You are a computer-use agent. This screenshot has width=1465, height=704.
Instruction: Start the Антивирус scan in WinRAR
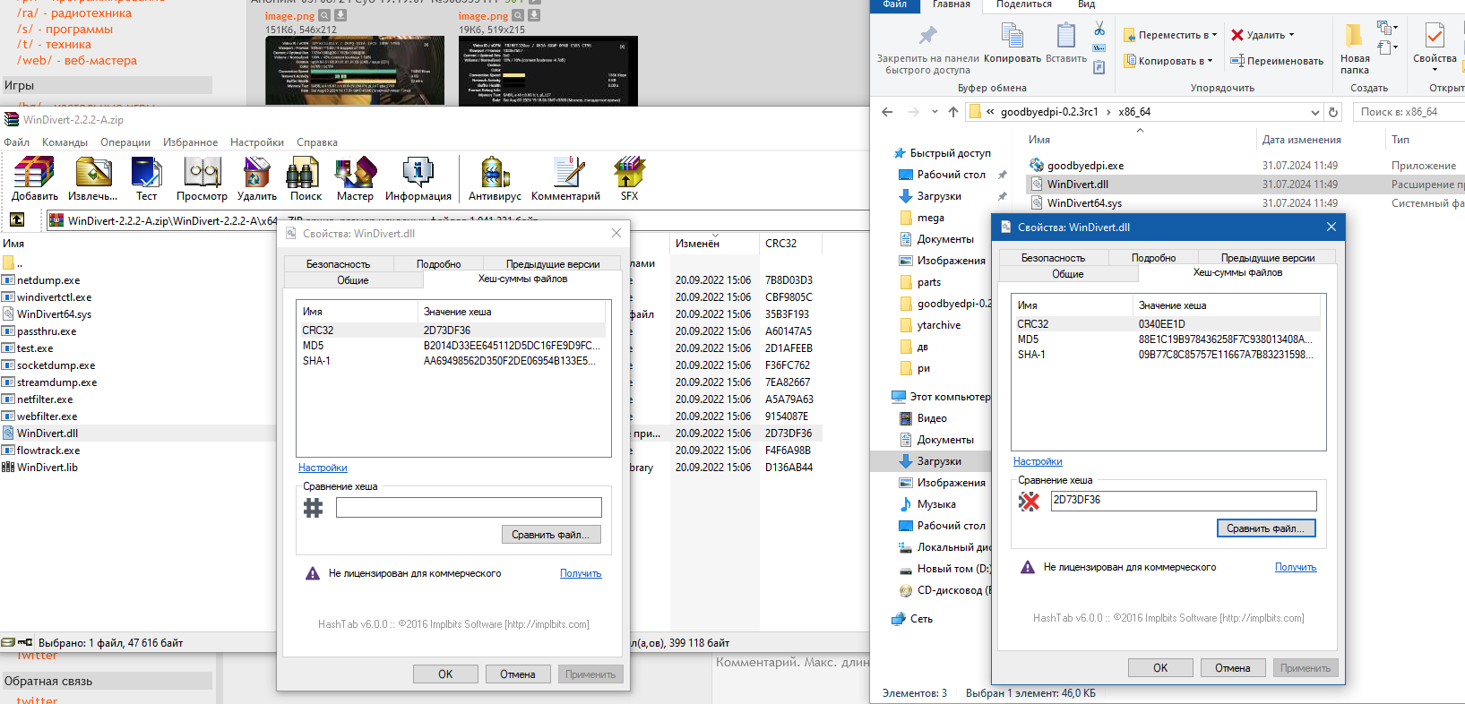coord(495,178)
